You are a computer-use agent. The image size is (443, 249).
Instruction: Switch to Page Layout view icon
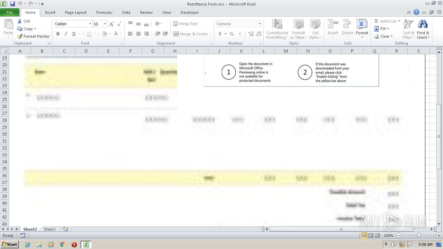(x=371, y=236)
